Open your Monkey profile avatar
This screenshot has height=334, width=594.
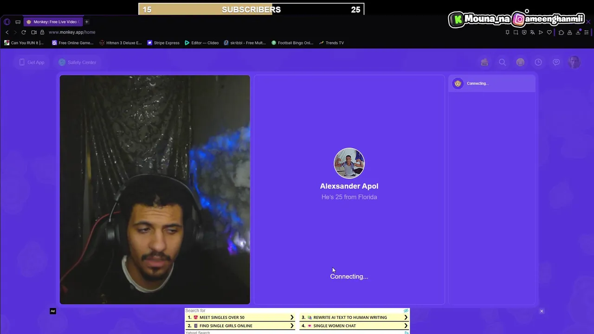pos(575,62)
